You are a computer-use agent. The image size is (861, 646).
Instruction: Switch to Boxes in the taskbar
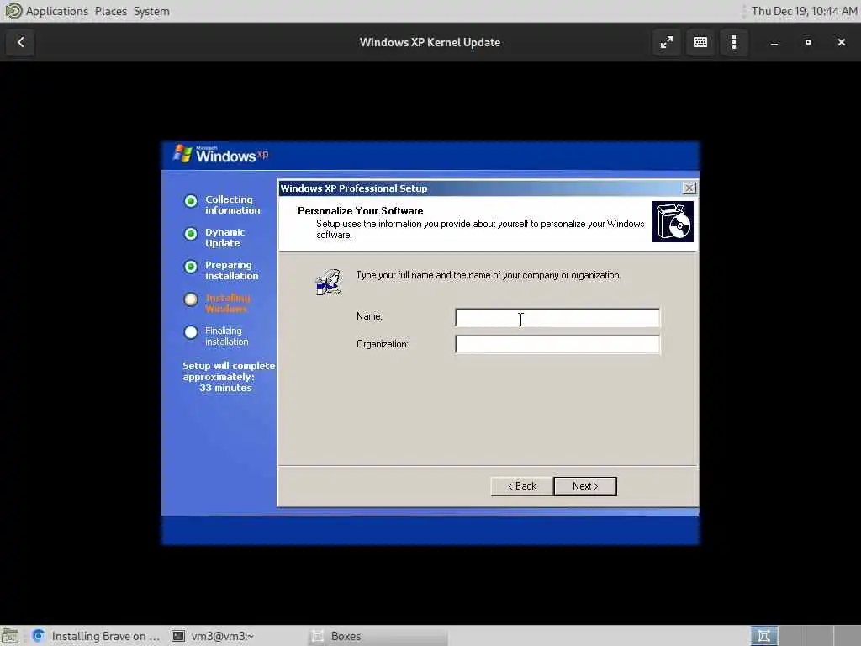(378, 636)
